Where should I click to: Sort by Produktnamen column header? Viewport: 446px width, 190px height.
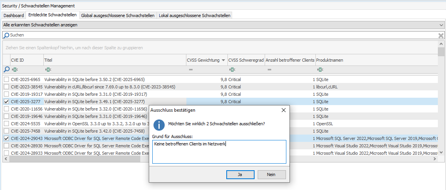pyautogui.click(x=376, y=60)
